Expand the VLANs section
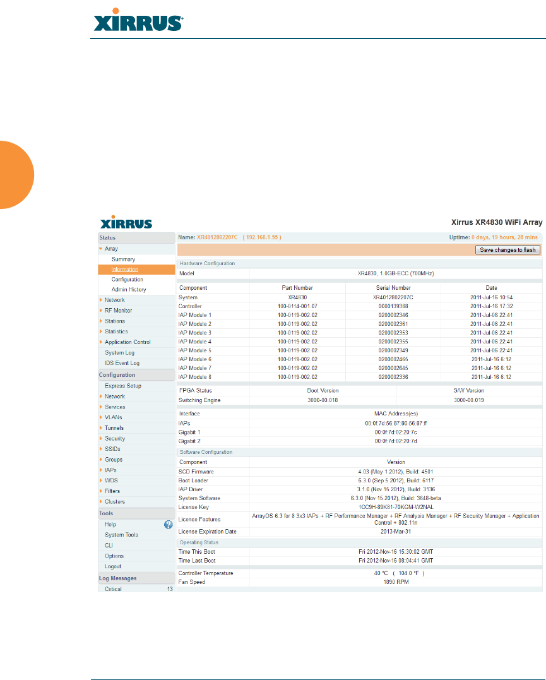 pyautogui.click(x=100, y=417)
